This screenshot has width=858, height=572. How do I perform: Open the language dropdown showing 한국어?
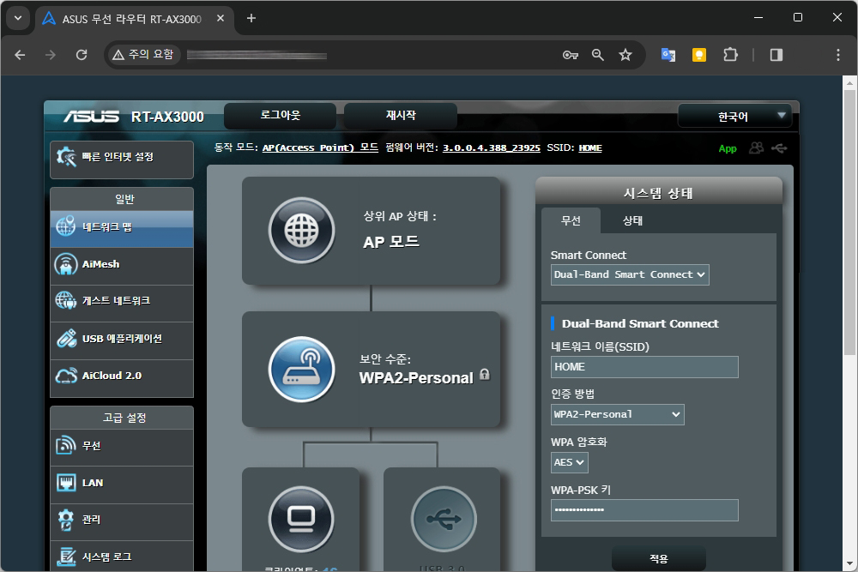point(735,116)
